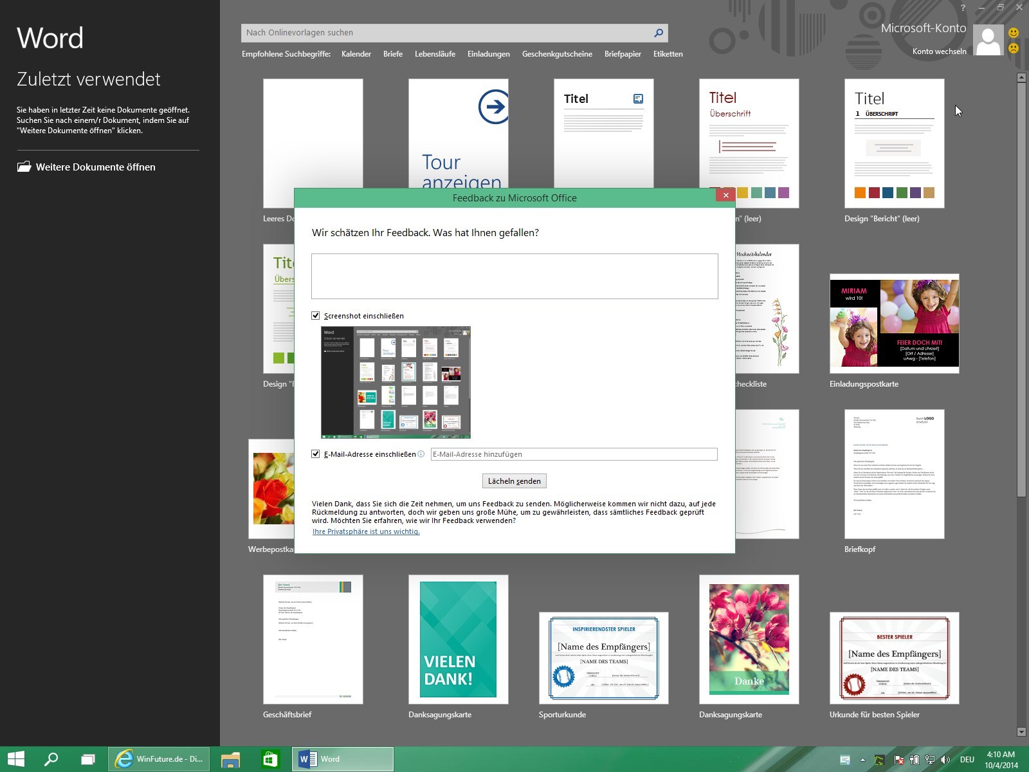Viewport: 1029px width, 772px height.
Task: Click the folder icon beside Weitere Dokumente öffnen
Action: [x=24, y=167]
